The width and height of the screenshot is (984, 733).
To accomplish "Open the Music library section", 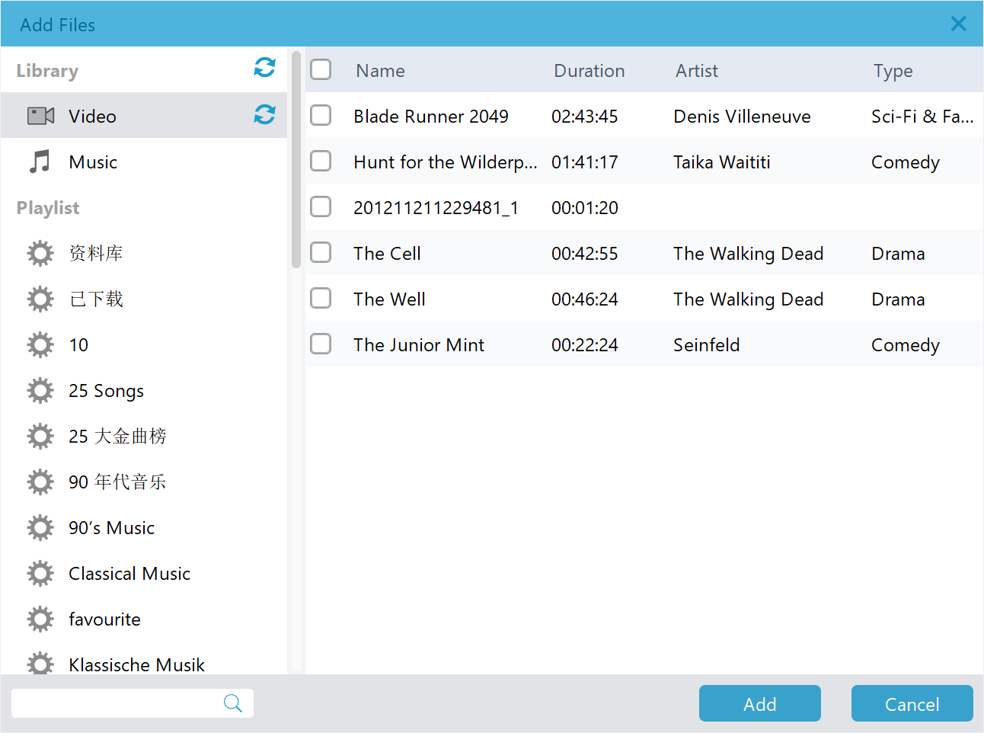I will point(93,162).
